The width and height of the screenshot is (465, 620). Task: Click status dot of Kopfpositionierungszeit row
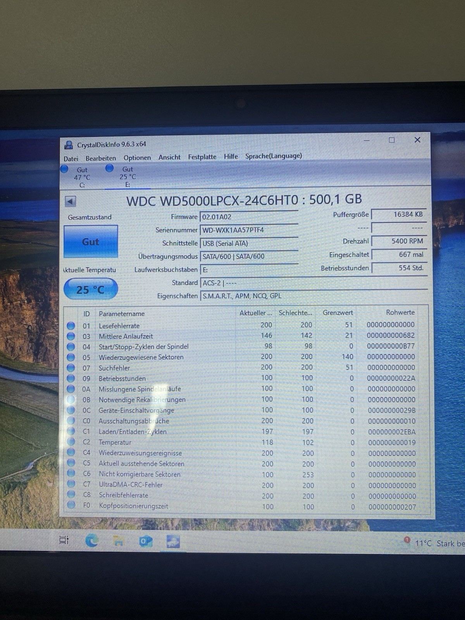71,505
